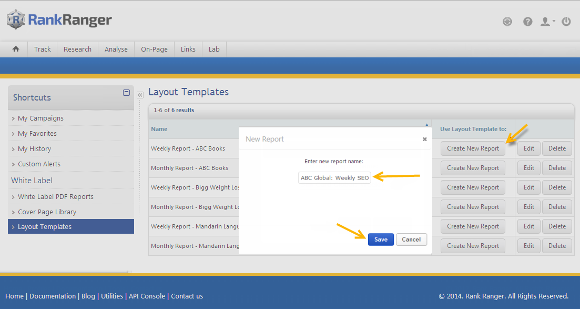This screenshot has height=309, width=580.
Task: Edit Monthly Report - Mandarin template
Action: [528, 246]
